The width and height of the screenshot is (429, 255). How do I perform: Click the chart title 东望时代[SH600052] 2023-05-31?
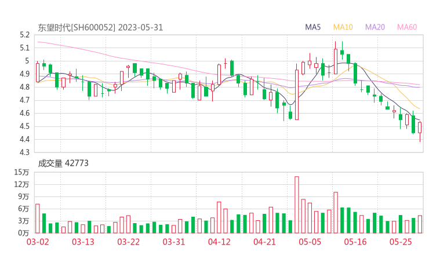[100, 28]
